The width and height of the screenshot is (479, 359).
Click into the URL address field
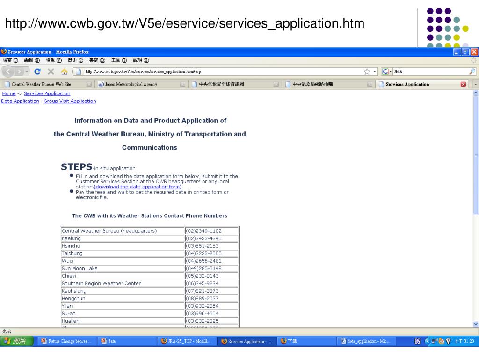pyautogui.click(x=223, y=72)
